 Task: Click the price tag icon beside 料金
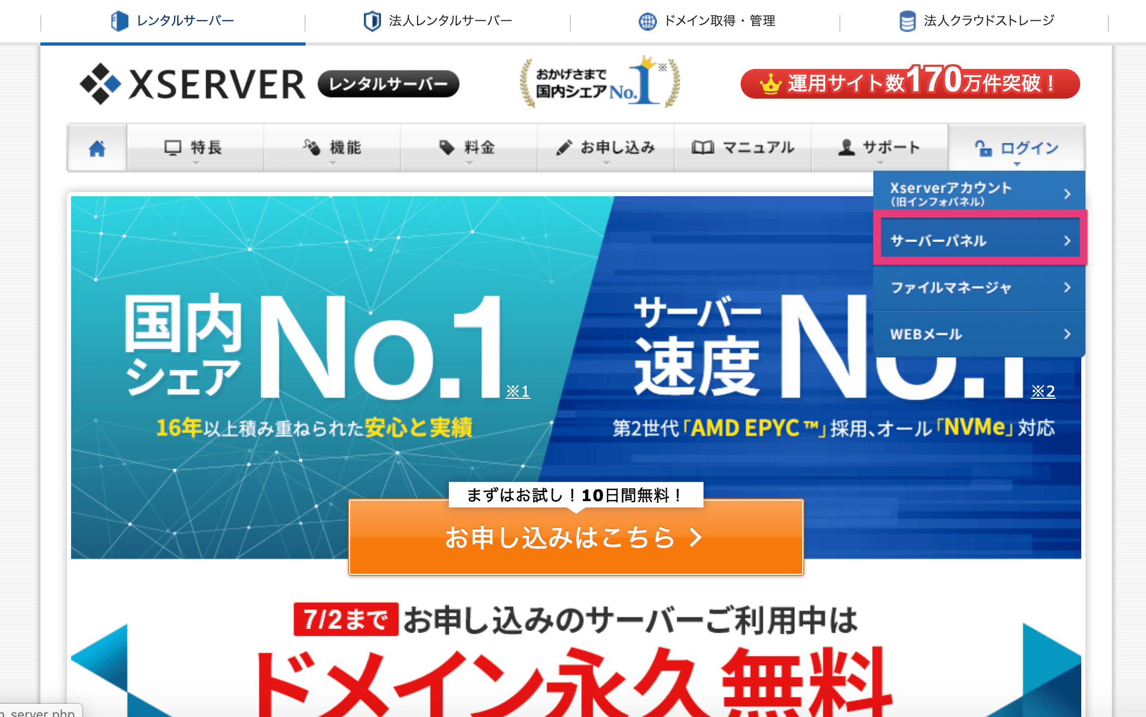(x=447, y=147)
